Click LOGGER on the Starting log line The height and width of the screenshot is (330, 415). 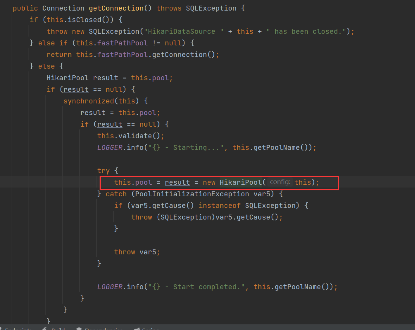coord(110,148)
